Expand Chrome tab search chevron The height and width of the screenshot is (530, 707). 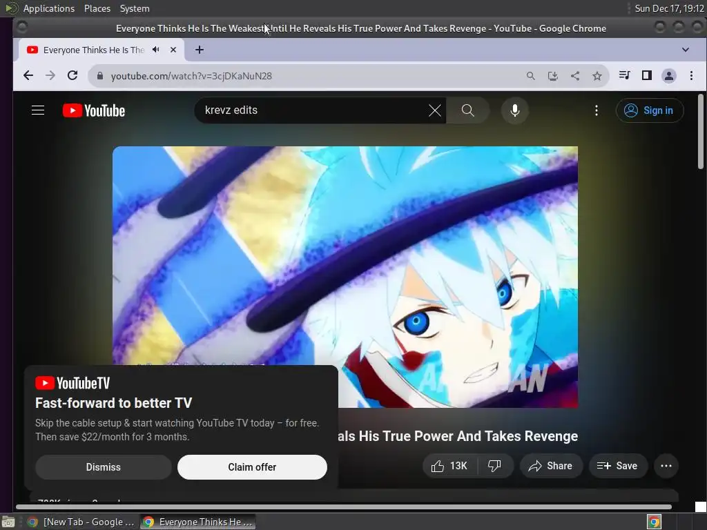coord(686,50)
